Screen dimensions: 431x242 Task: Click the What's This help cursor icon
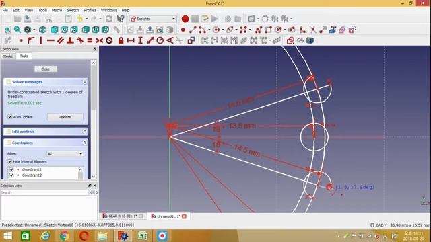(x=121, y=19)
